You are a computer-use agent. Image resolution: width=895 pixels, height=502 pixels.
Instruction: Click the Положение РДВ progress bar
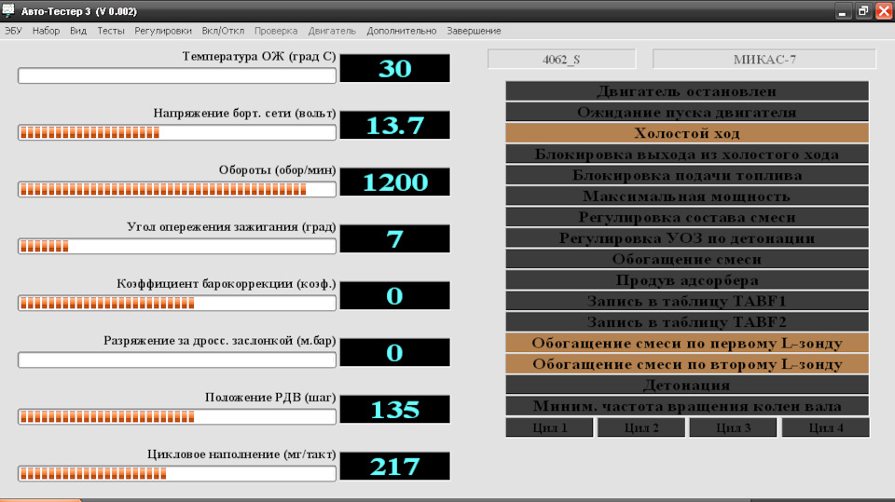point(177,417)
